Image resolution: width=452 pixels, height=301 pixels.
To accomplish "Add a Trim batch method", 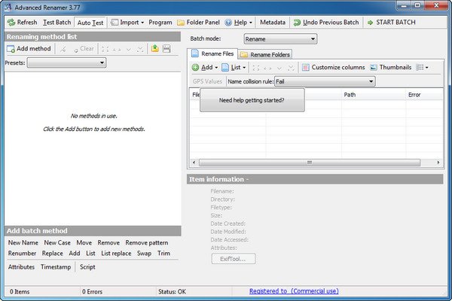I will tap(163, 254).
